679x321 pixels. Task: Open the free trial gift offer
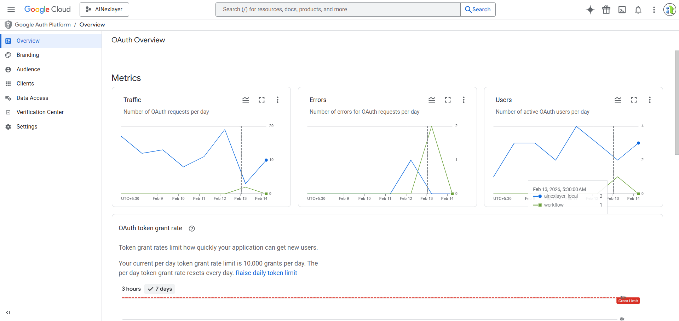[x=606, y=10]
